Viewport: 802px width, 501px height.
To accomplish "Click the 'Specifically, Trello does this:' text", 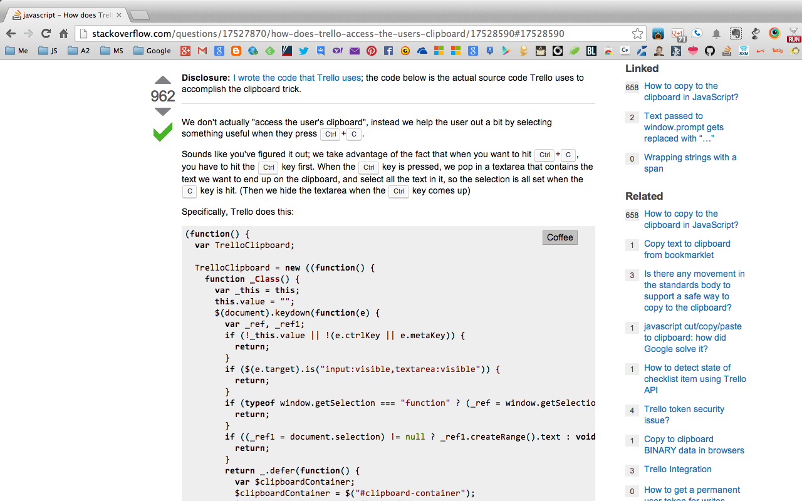I will click(x=237, y=212).
